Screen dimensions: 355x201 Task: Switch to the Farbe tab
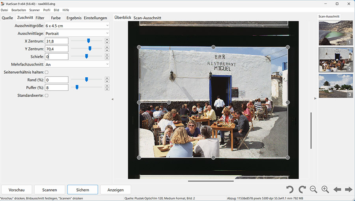[x=56, y=18]
